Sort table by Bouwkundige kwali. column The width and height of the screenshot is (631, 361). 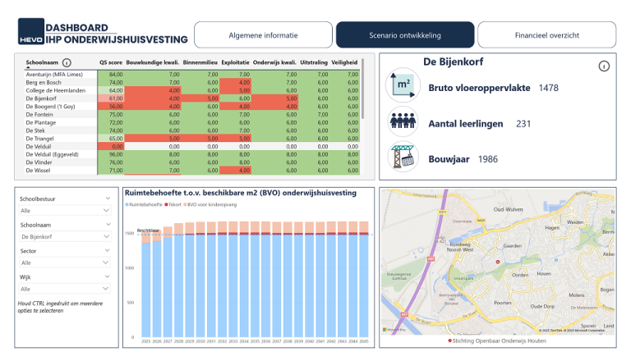pos(153,62)
